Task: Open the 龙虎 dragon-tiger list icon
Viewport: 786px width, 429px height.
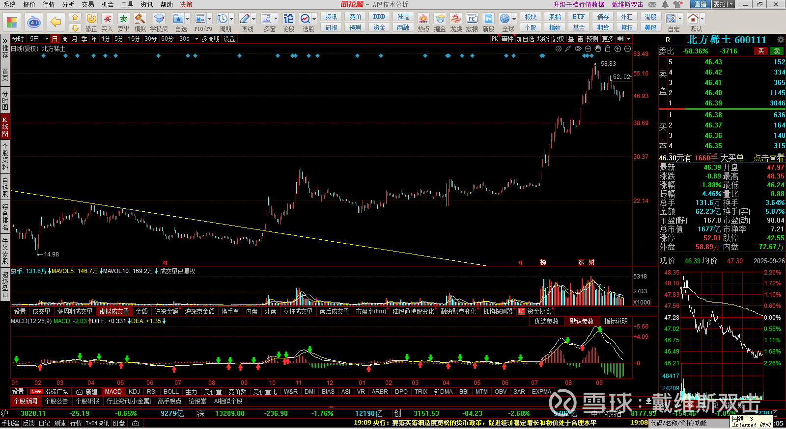Action: [x=456, y=19]
